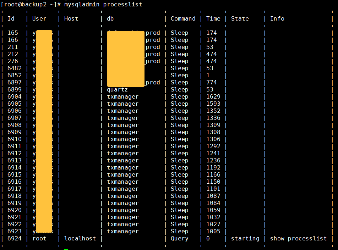Click the 'State' column header
This screenshot has width=338, height=250.
(x=240, y=19)
